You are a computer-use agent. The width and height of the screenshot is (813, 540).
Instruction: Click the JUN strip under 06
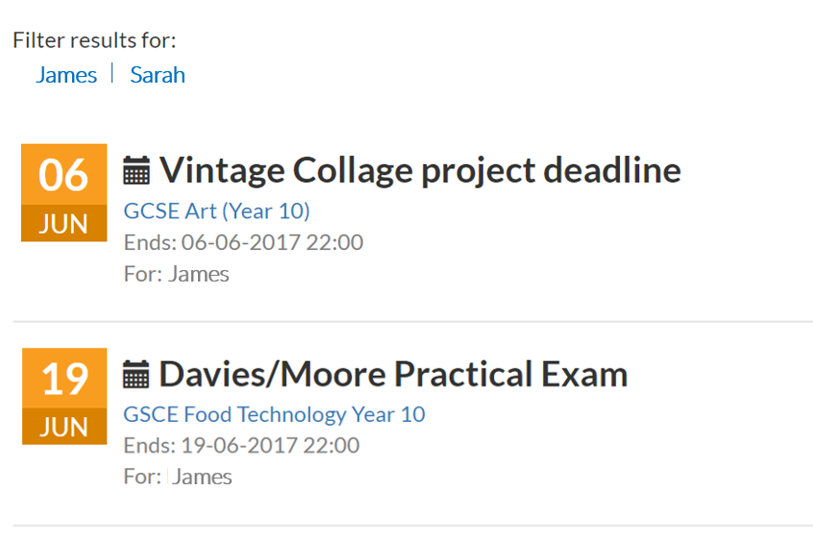pyautogui.click(x=64, y=224)
